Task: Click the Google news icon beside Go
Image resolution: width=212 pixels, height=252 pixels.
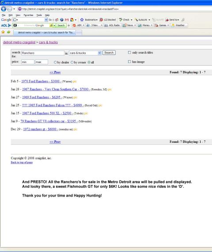Action: click(x=57, y=20)
